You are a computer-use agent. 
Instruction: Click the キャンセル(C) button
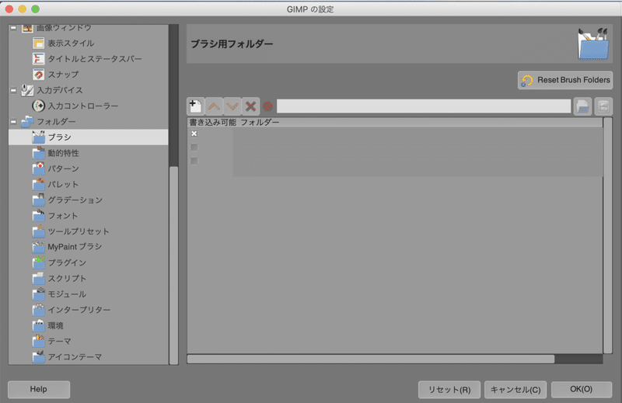515,390
